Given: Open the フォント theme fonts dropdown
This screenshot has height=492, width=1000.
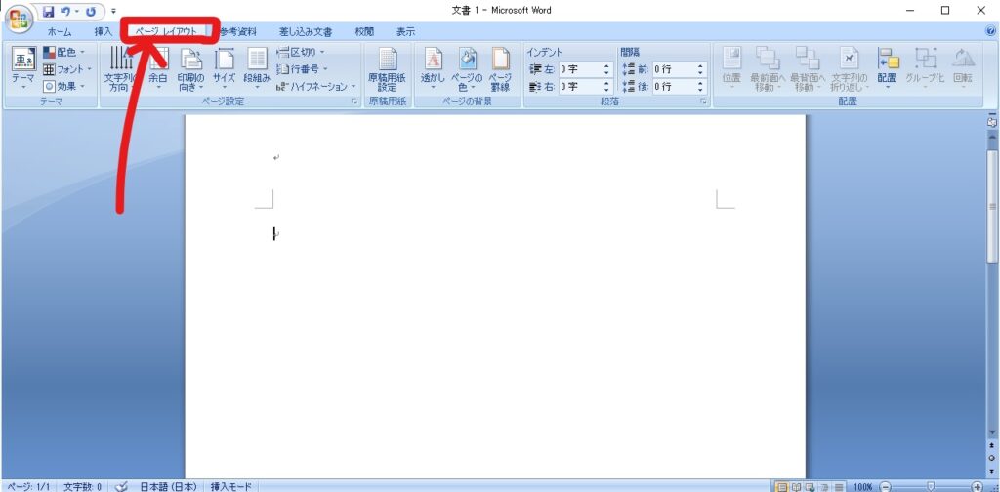Looking at the screenshot, I should pyautogui.click(x=67, y=69).
